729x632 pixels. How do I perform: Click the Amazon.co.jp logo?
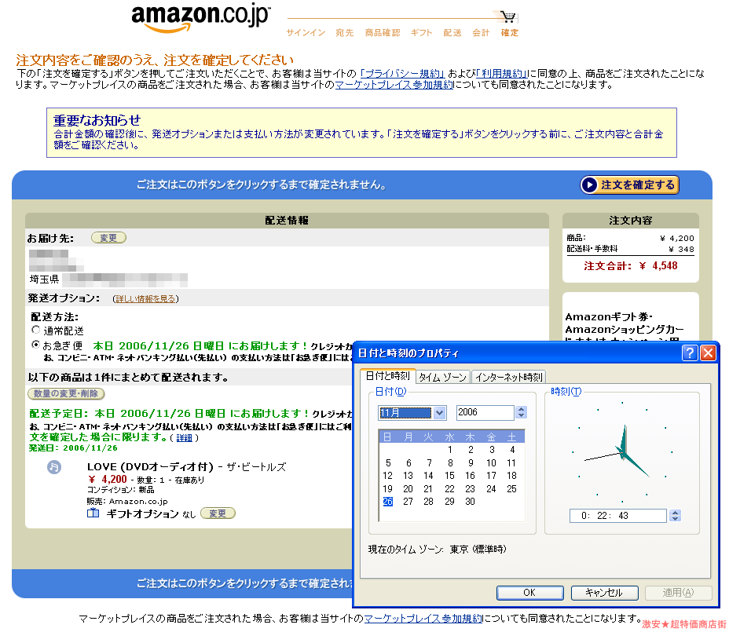[201, 19]
